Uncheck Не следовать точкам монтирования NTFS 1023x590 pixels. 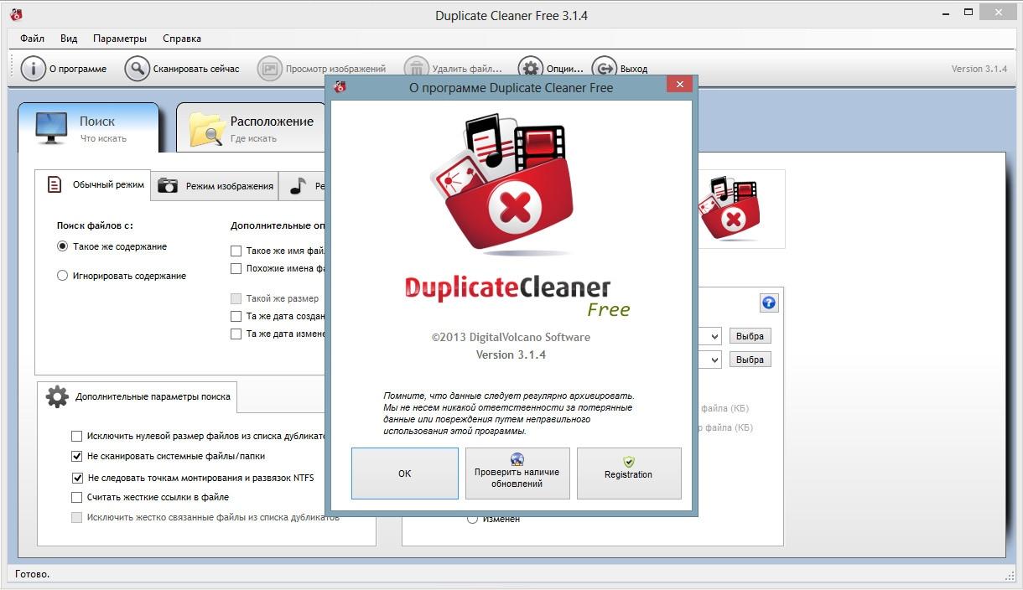77,478
